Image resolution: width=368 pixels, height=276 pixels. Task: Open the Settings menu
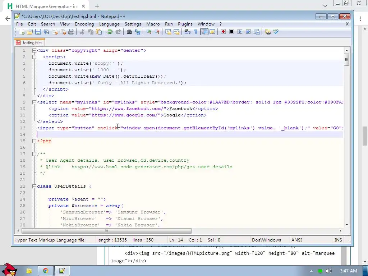coord(133,24)
